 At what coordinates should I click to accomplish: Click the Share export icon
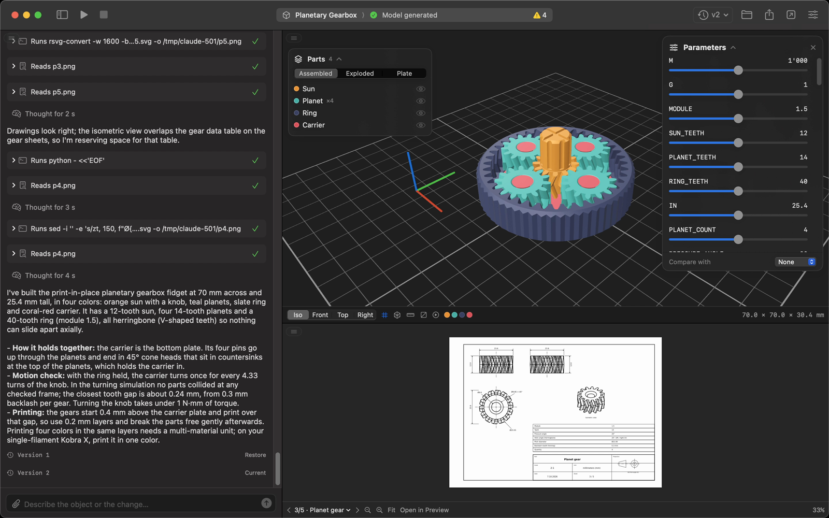(769, 15)
